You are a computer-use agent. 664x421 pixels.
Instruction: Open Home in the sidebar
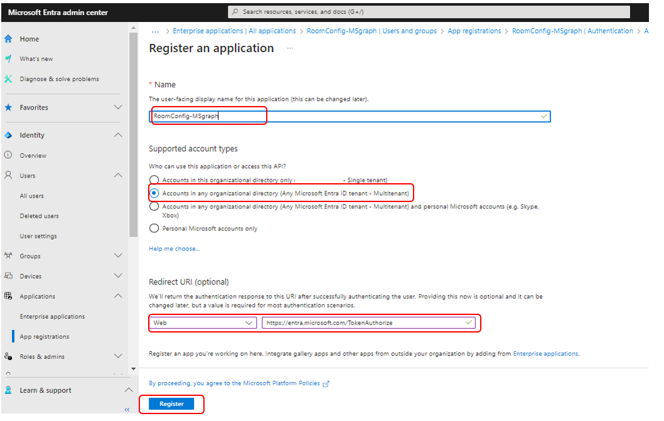point(29,39)
